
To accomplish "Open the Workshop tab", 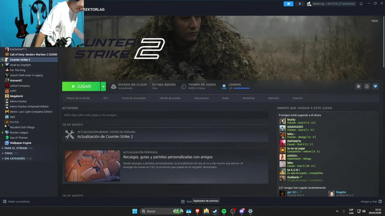I will (x=249, y=98).
